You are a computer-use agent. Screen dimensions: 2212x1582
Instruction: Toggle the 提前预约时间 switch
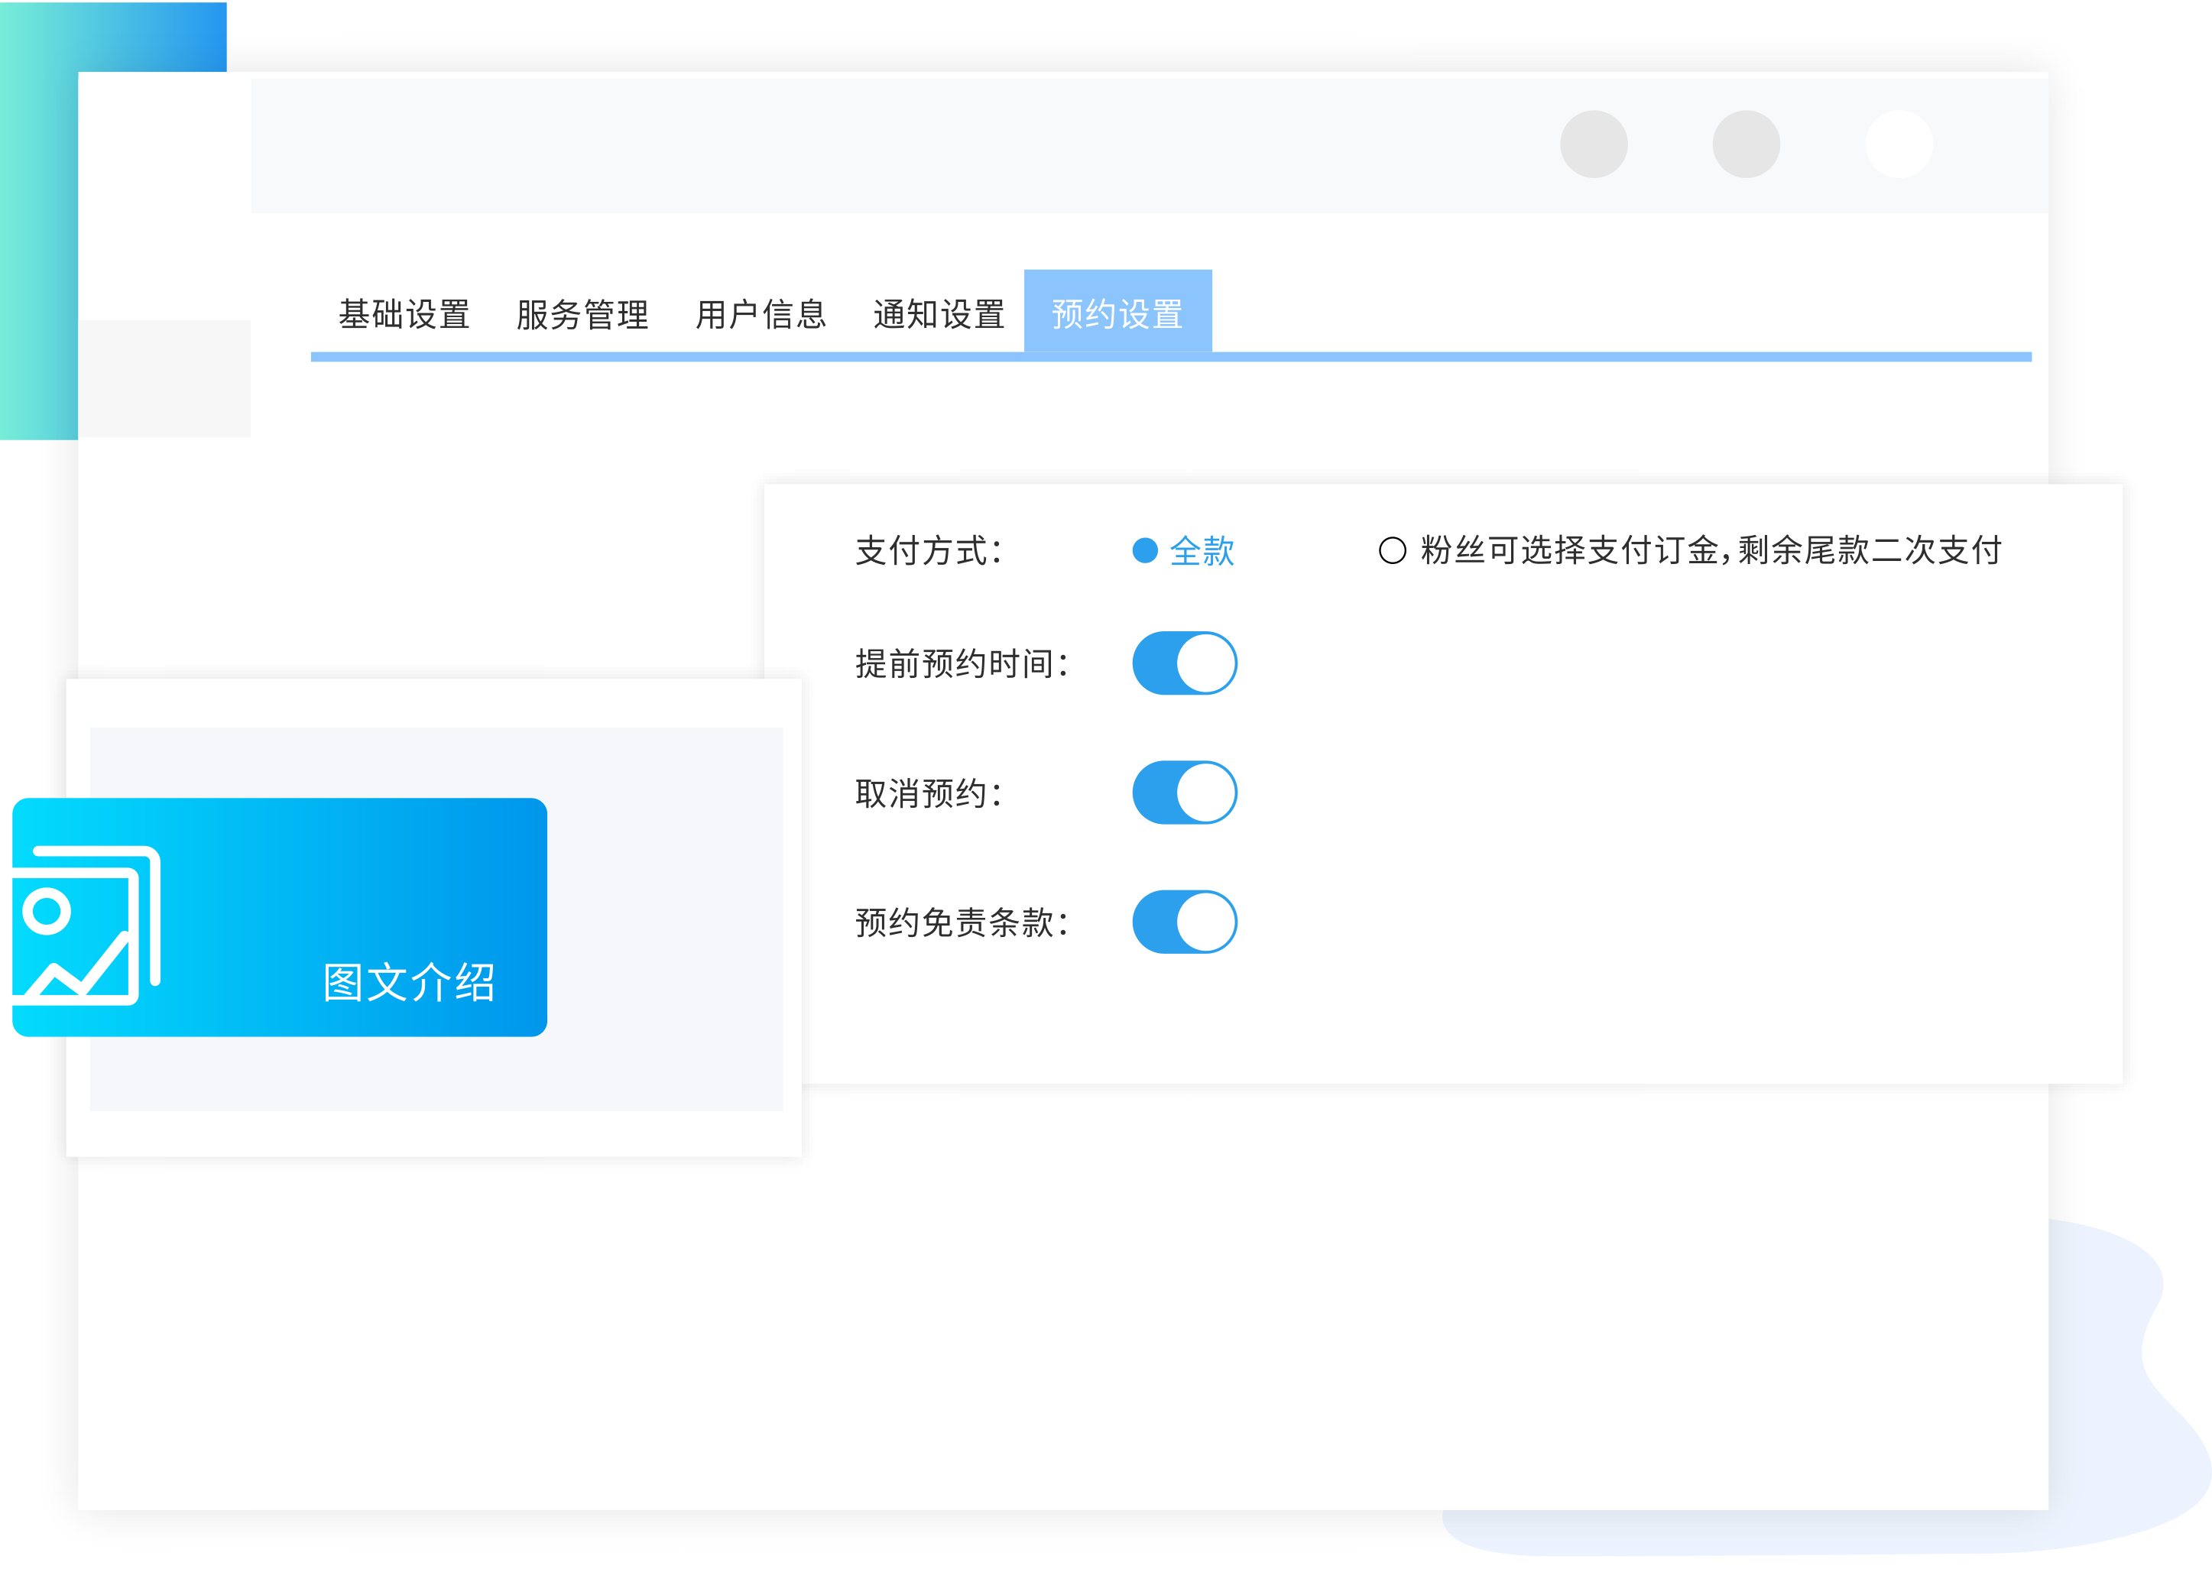pos(1183,663)
